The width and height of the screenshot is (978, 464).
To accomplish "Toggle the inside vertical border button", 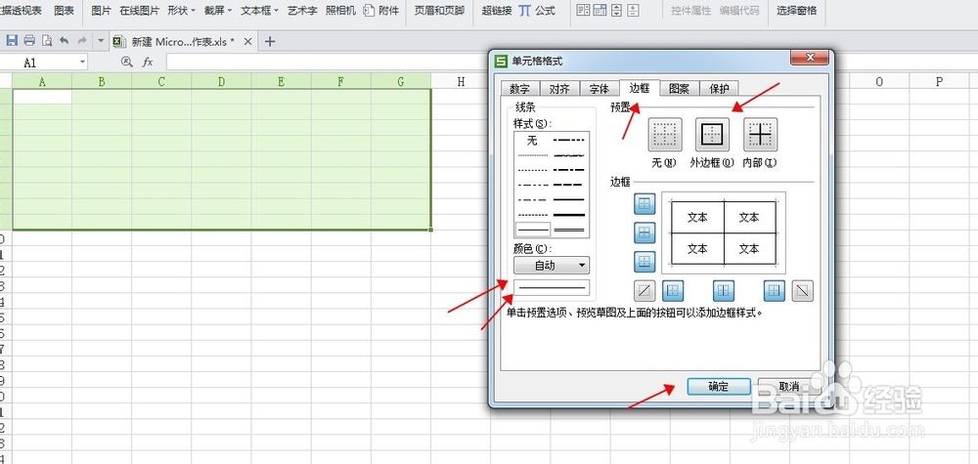I will pos(724,290).
